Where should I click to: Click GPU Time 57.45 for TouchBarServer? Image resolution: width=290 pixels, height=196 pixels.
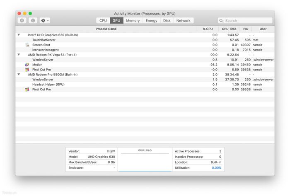click(x=234, y=40)
